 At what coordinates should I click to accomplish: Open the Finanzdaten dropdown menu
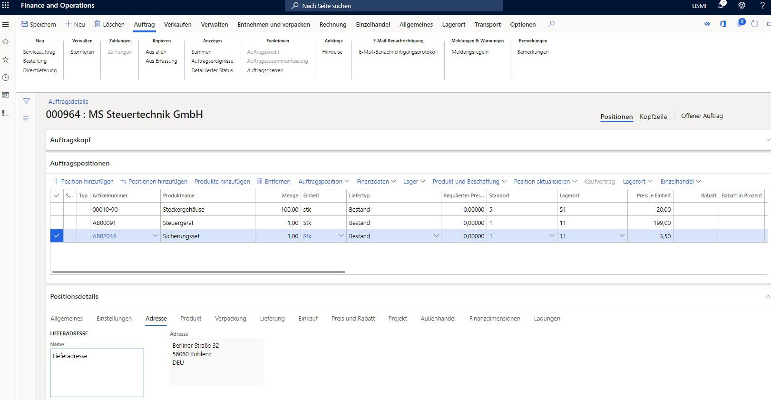[x=377, y=181]
